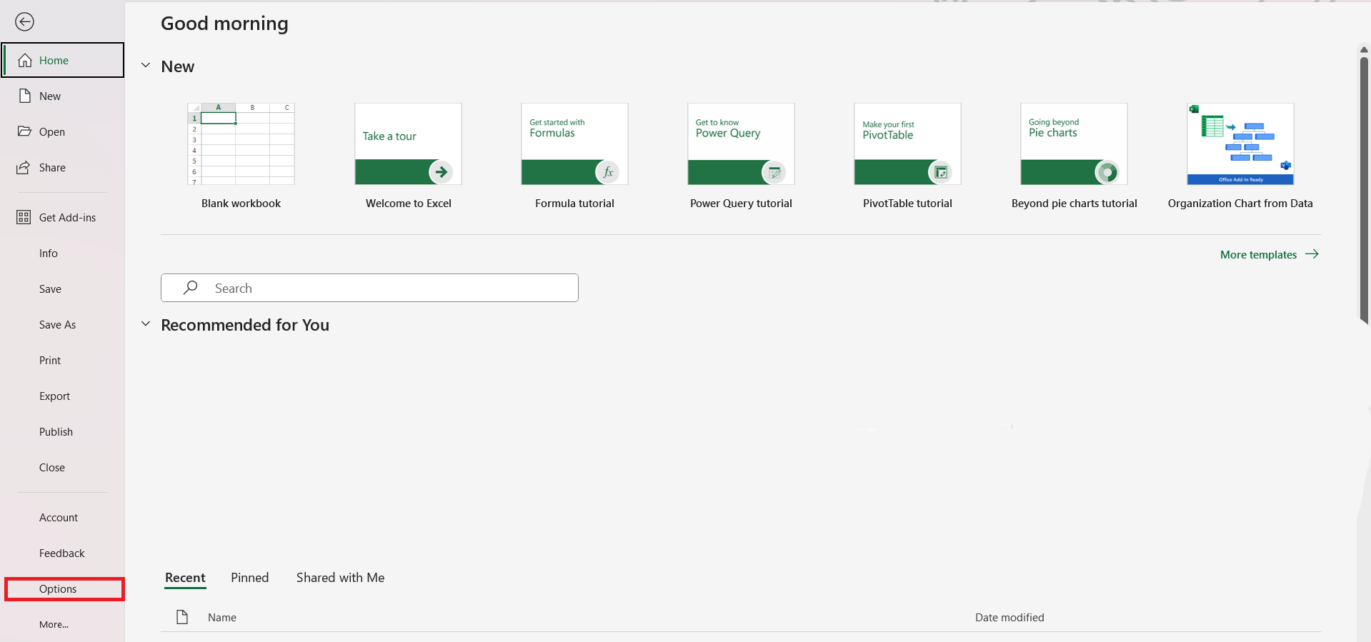Open Beyond pie charts tutorial template

(1074, 144)
